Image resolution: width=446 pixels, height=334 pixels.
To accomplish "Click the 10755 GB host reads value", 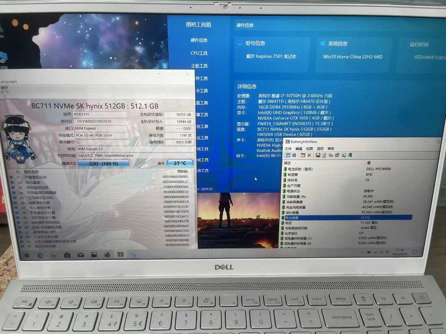I will click(178, 114).
